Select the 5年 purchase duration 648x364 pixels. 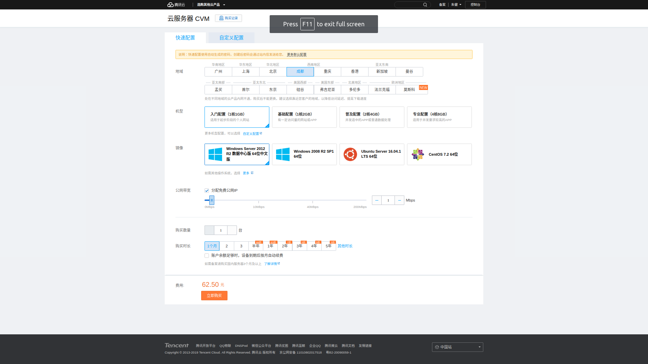point(329,246)
